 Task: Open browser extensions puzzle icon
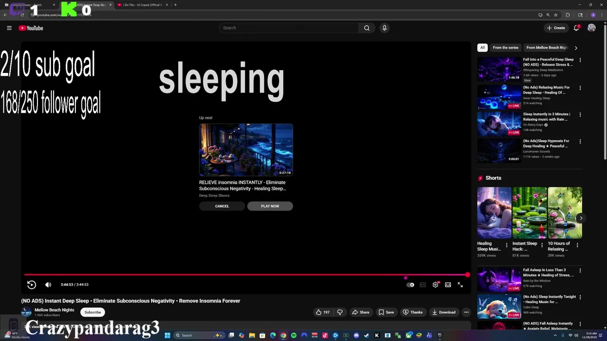568,15
